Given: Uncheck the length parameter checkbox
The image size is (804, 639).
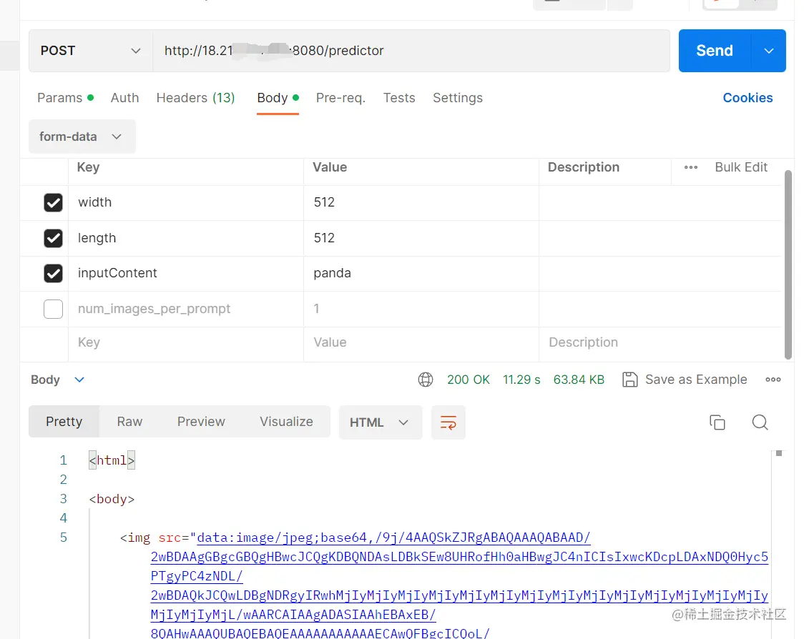Looking at the screenshot, I should (x=54, y=238).
